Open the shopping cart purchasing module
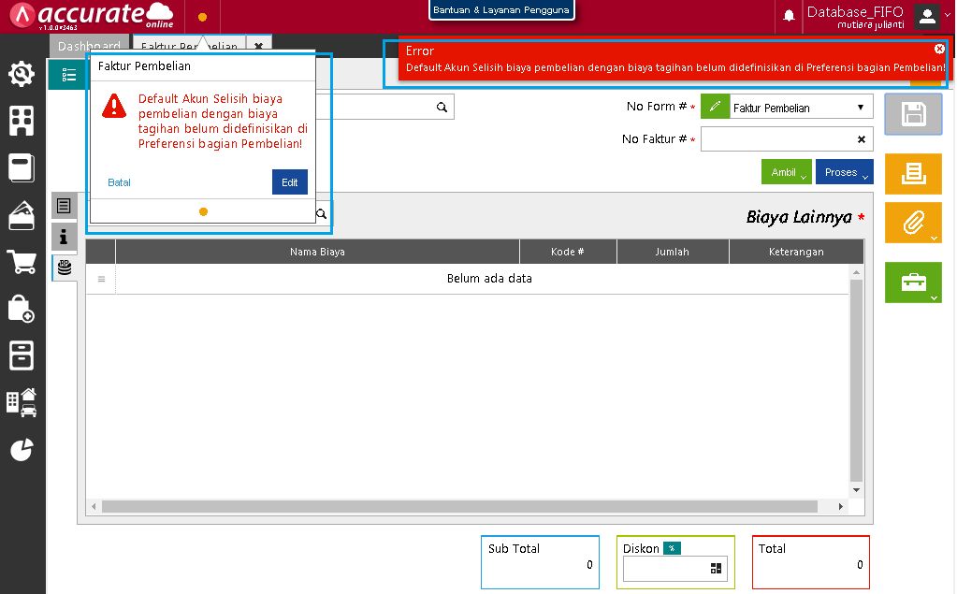Image resolution: width=957 pixels, height=594 pixels. tap(22, 262)
